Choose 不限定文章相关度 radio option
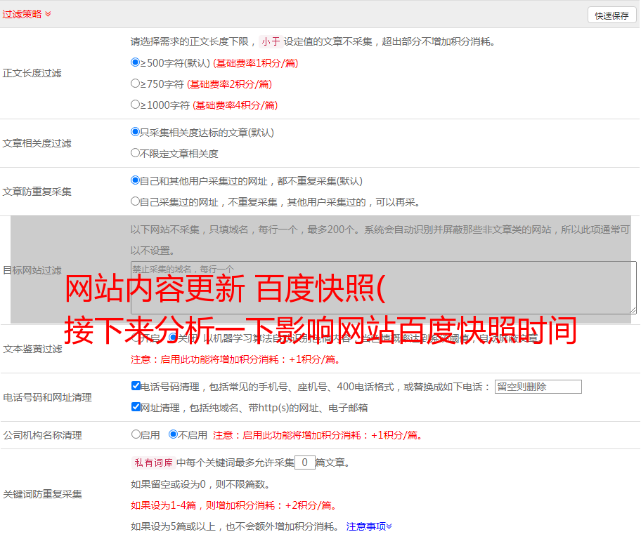This screenshot has height=539, width=641. [136, 153]
